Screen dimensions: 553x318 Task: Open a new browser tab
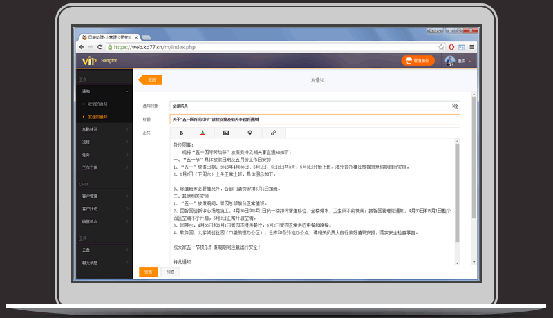point(147,37)
